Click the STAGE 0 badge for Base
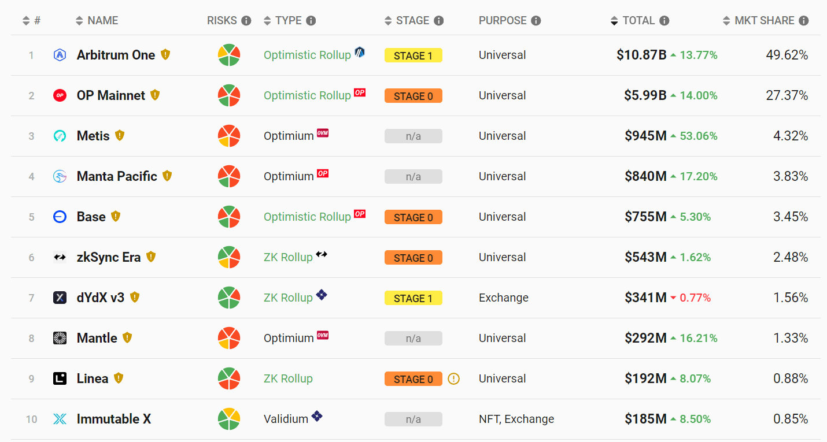 413,217
